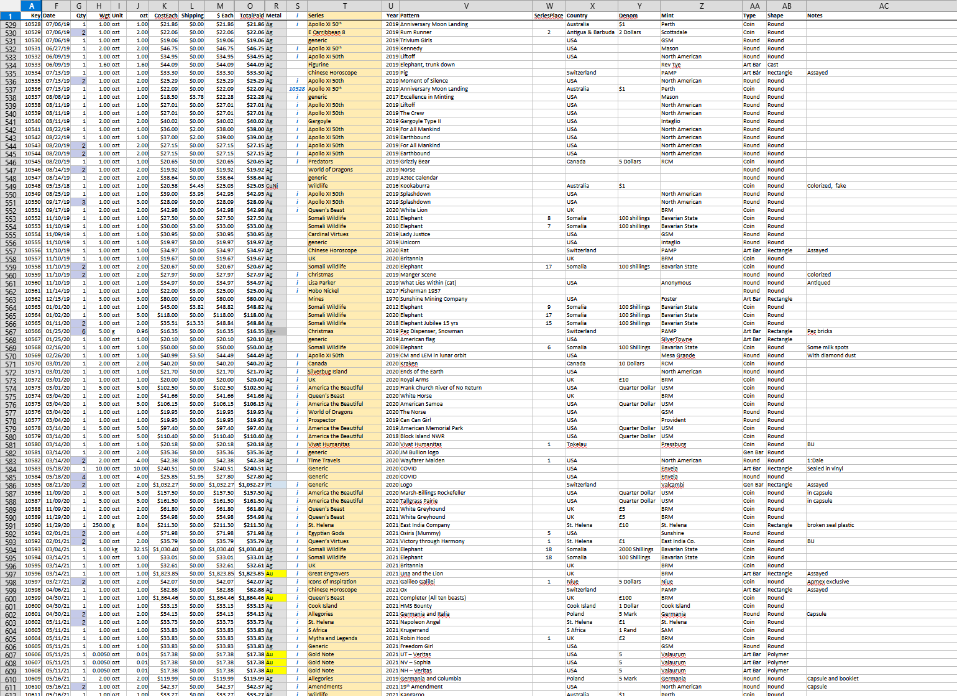Select the '250.00' weight cell

click(99, 525)
